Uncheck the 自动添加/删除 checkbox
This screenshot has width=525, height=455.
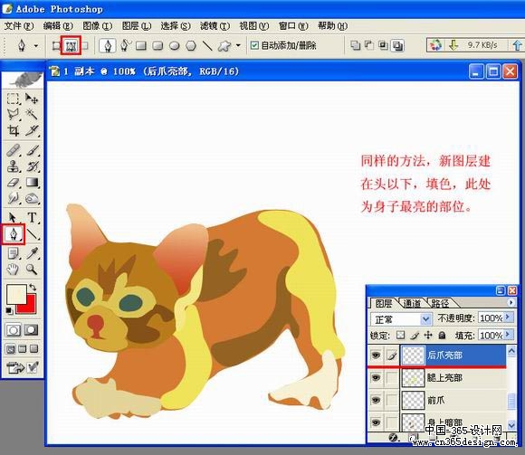point(254,45)
